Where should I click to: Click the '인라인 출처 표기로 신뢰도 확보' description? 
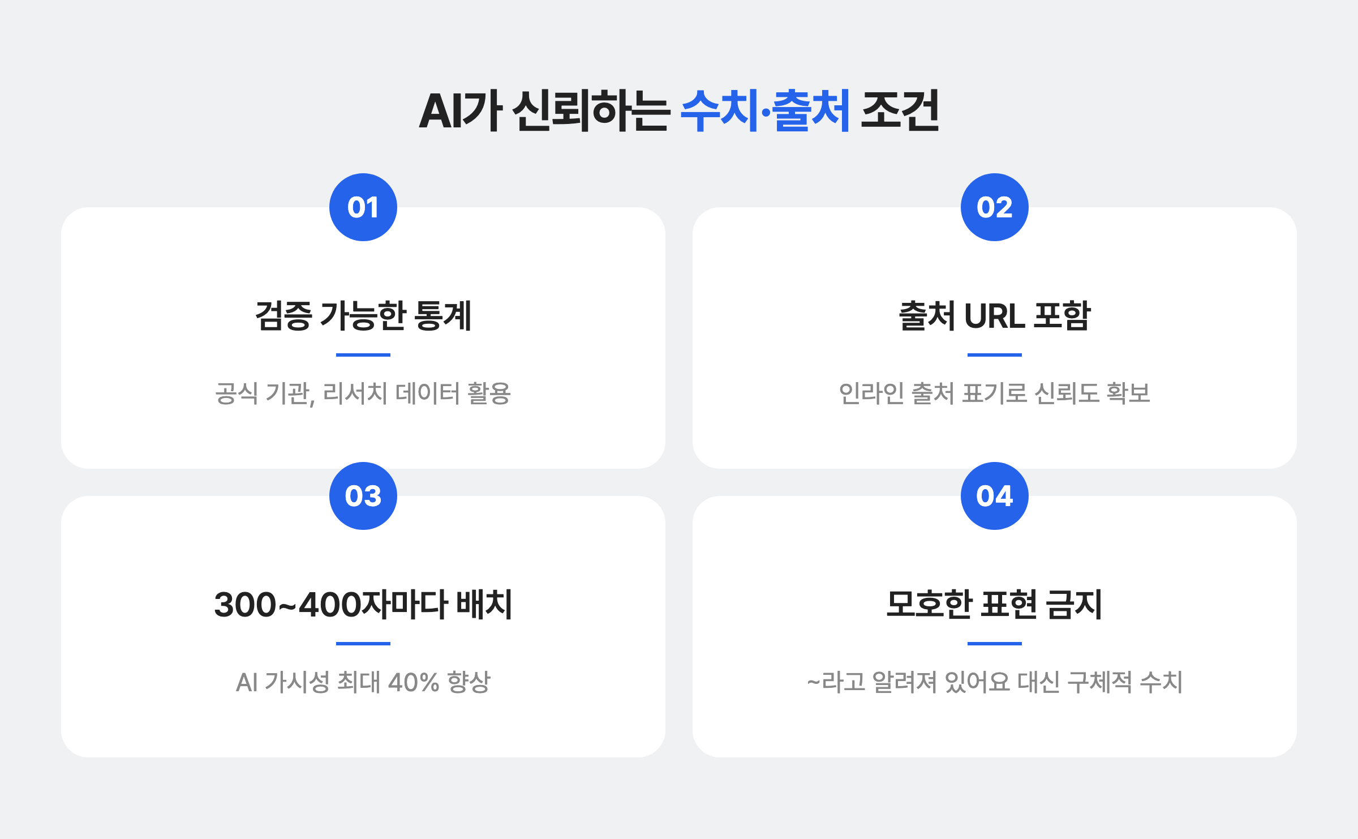995,393
